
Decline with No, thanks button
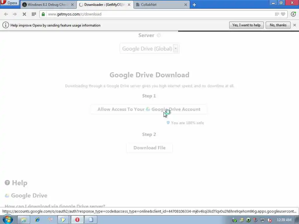pos(278,25)
